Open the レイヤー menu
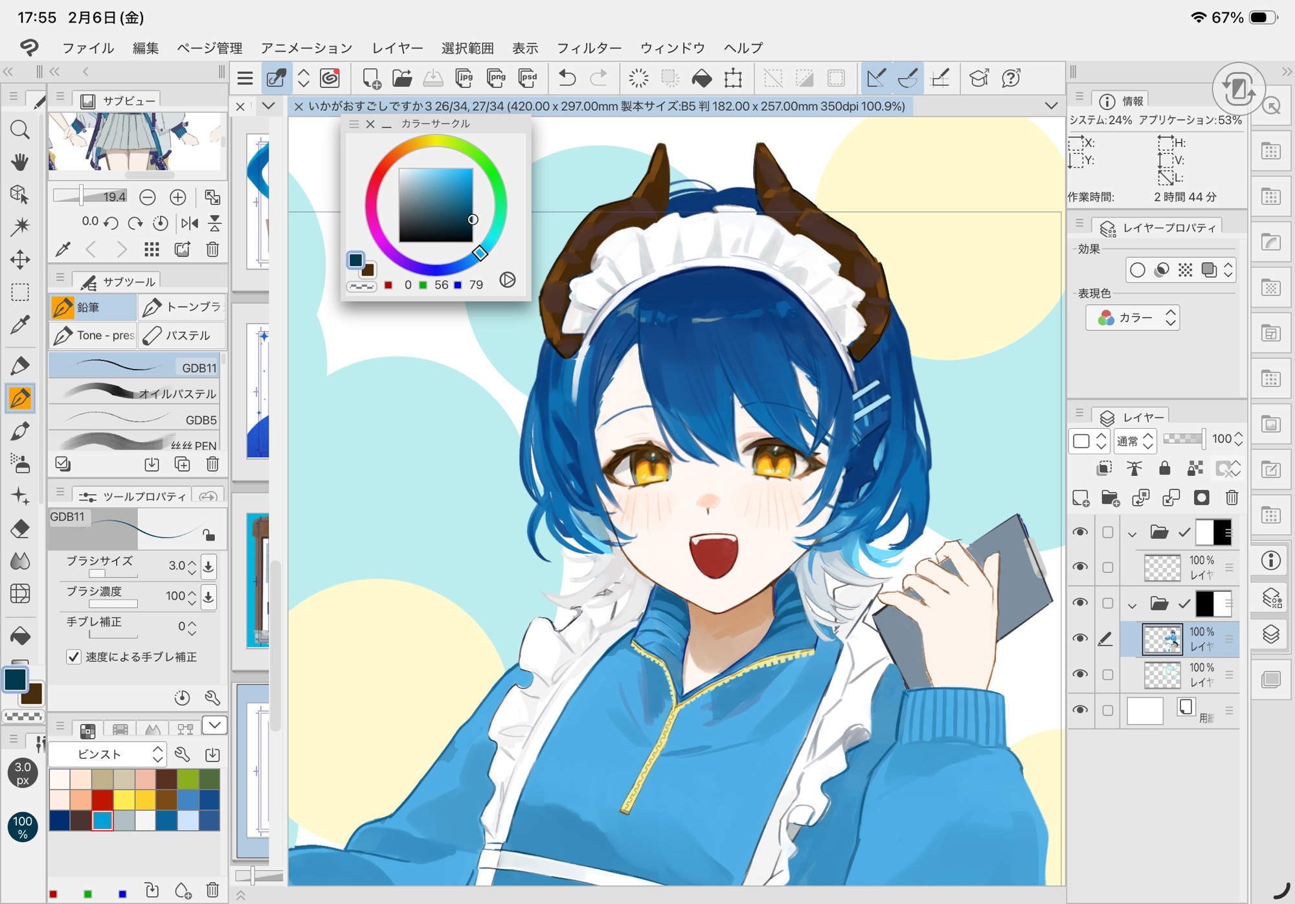 (397, 48)
